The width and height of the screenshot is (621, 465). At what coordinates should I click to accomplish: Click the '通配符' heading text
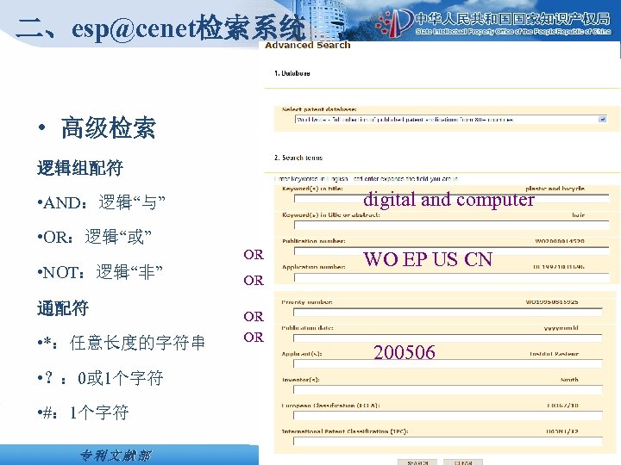tap(63, 308)
